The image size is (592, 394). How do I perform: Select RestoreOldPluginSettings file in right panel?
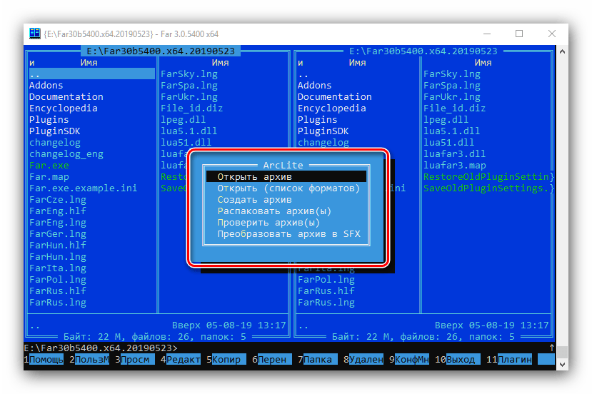(488, 176)
